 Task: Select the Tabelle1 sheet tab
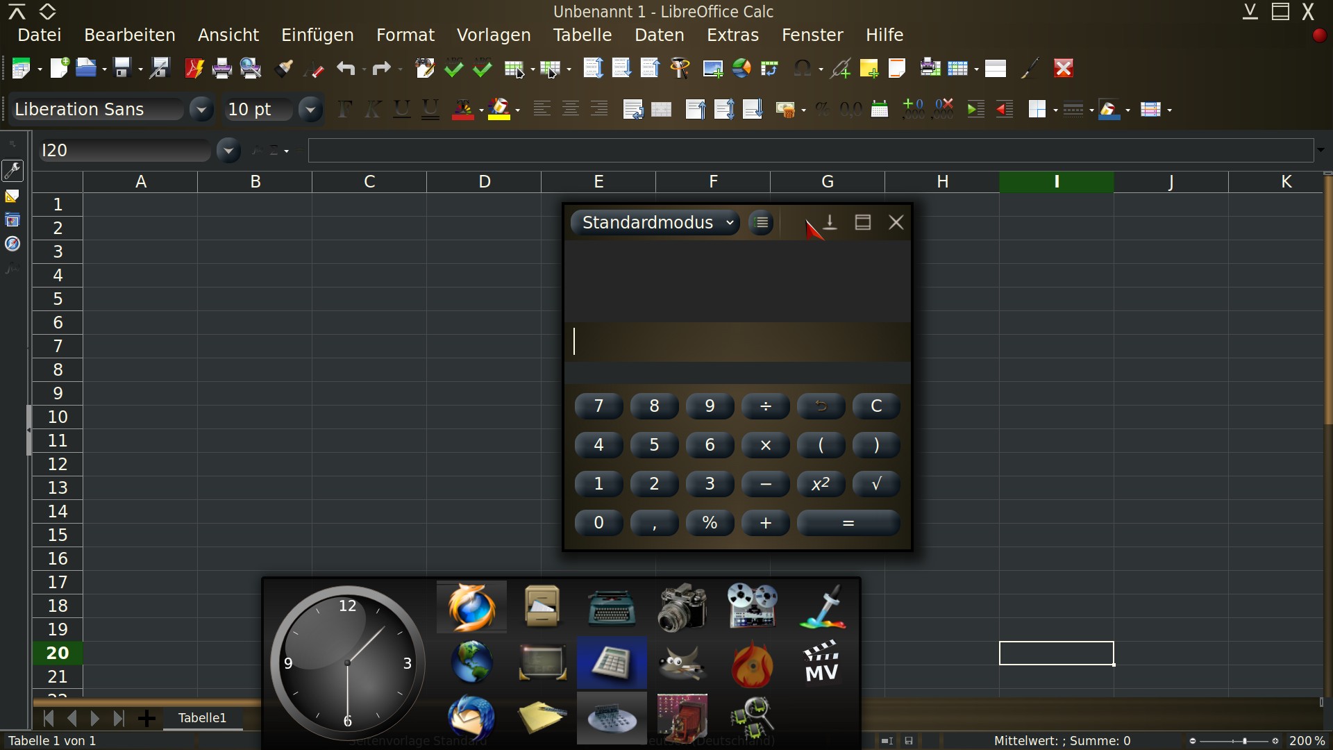click(203, 718)
